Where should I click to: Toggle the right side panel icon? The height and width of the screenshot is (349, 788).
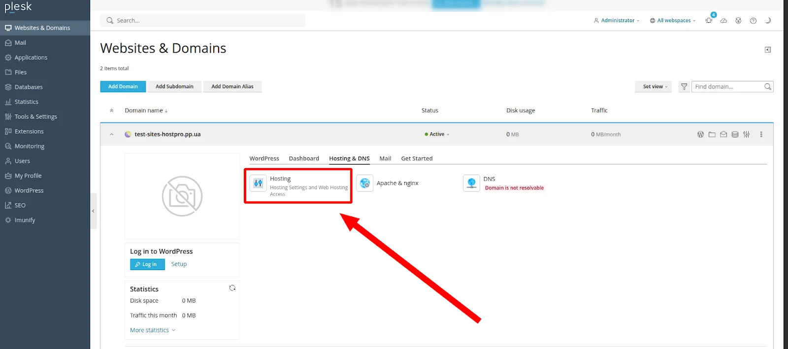[x=767, y=50]
